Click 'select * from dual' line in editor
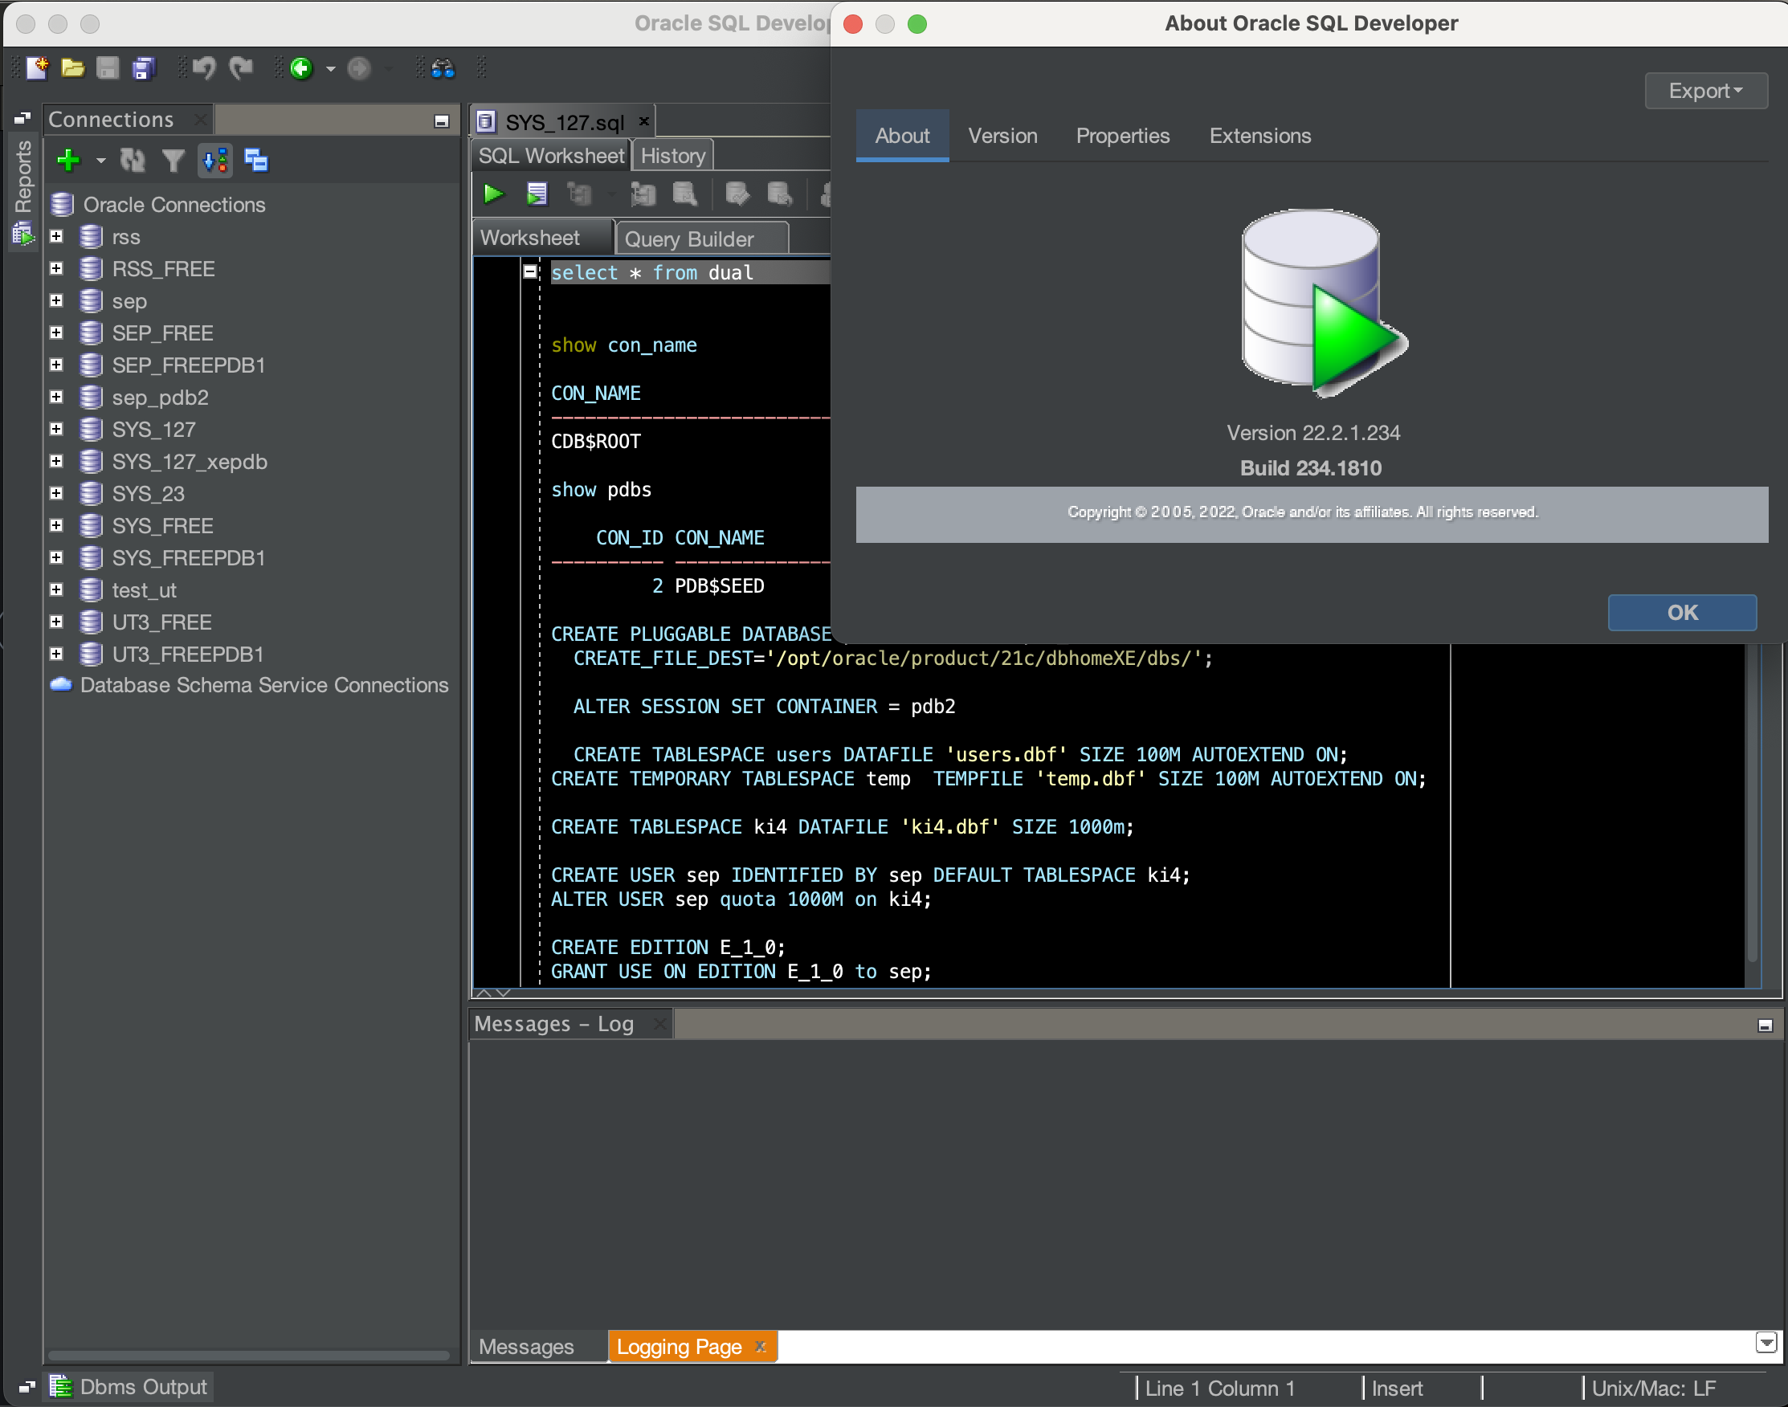This screenshot has height=1407, width=1788. (x=651, y=273)
